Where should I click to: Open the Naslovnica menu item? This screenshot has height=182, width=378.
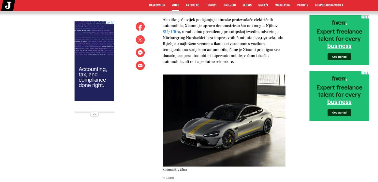157,5
